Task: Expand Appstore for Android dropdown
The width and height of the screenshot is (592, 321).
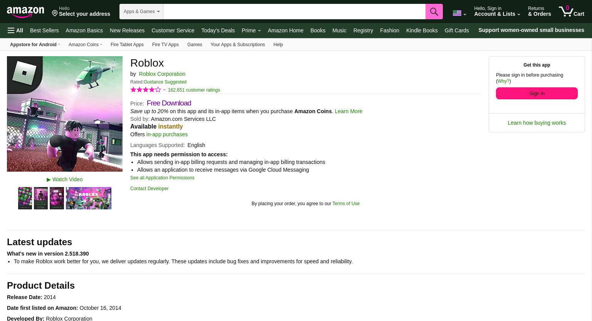Action: 35,45
